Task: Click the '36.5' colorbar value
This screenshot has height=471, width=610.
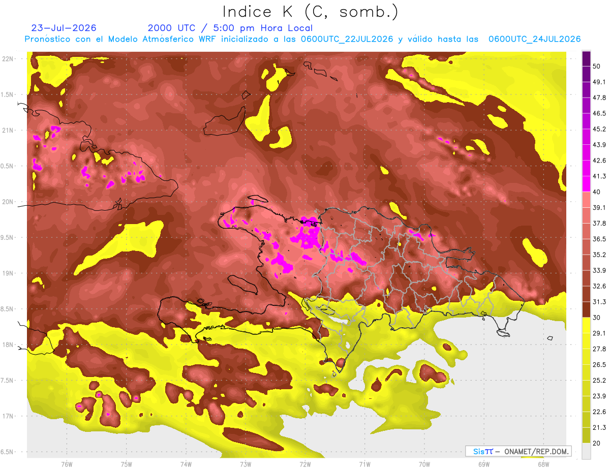Action: pyautogui.click(x=599, y=239)
